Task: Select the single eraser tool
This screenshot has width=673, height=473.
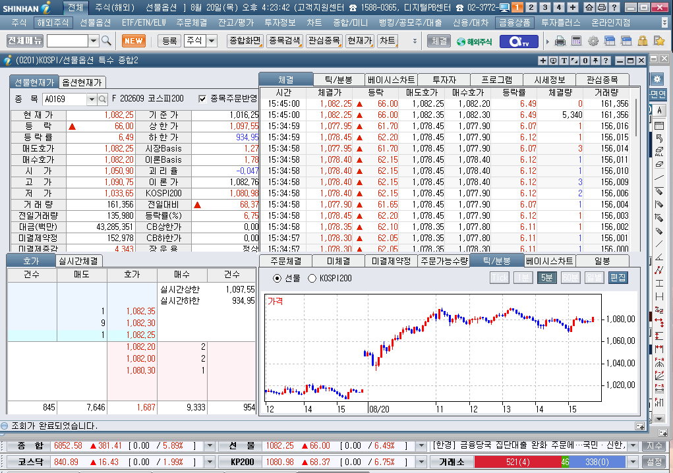Action: [x=659, y=164]
